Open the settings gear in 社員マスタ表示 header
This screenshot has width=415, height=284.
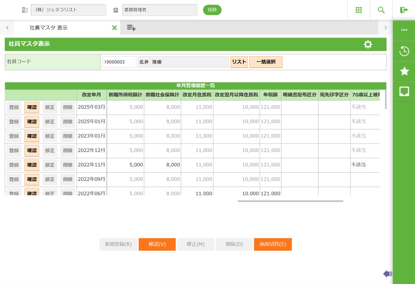pos(368,44)
